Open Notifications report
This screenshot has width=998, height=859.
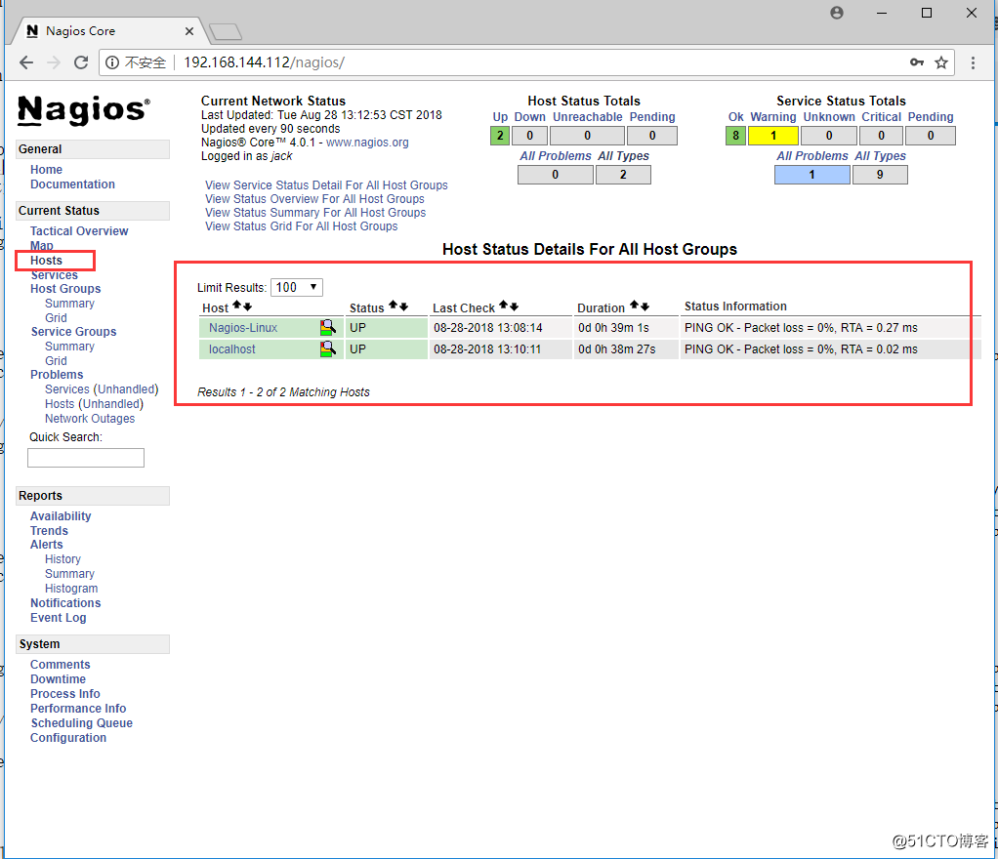(65, 603)
